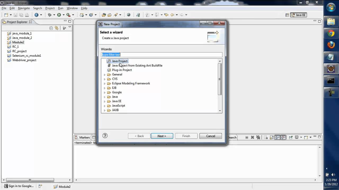Select Java Project wizard entry

point(120,61)
